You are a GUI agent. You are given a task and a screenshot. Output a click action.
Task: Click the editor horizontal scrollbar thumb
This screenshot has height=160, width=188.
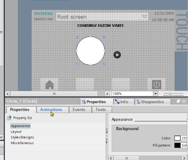[54, 94]
